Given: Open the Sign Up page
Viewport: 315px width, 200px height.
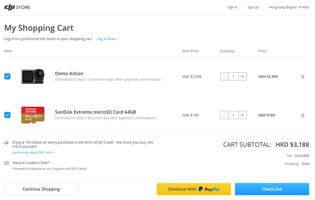Looking at the screenshot, I should [253, 7].
